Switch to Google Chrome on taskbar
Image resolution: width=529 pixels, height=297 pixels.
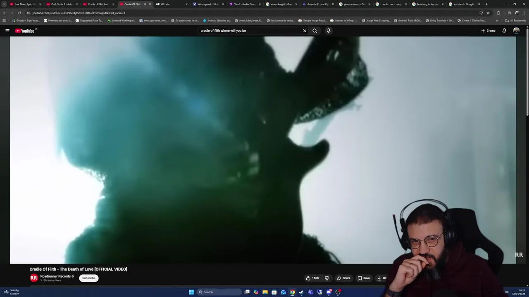[292, 292]
